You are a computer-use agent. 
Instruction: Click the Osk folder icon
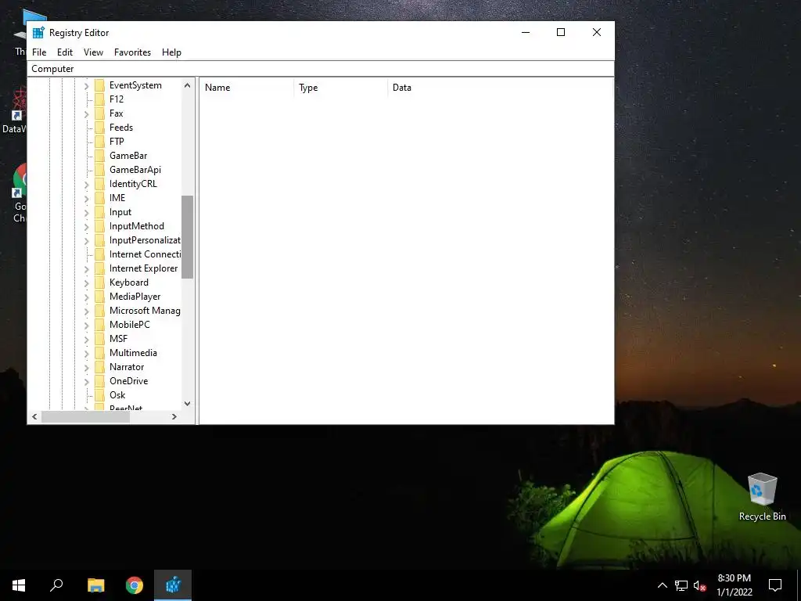[x=99, y=395]
